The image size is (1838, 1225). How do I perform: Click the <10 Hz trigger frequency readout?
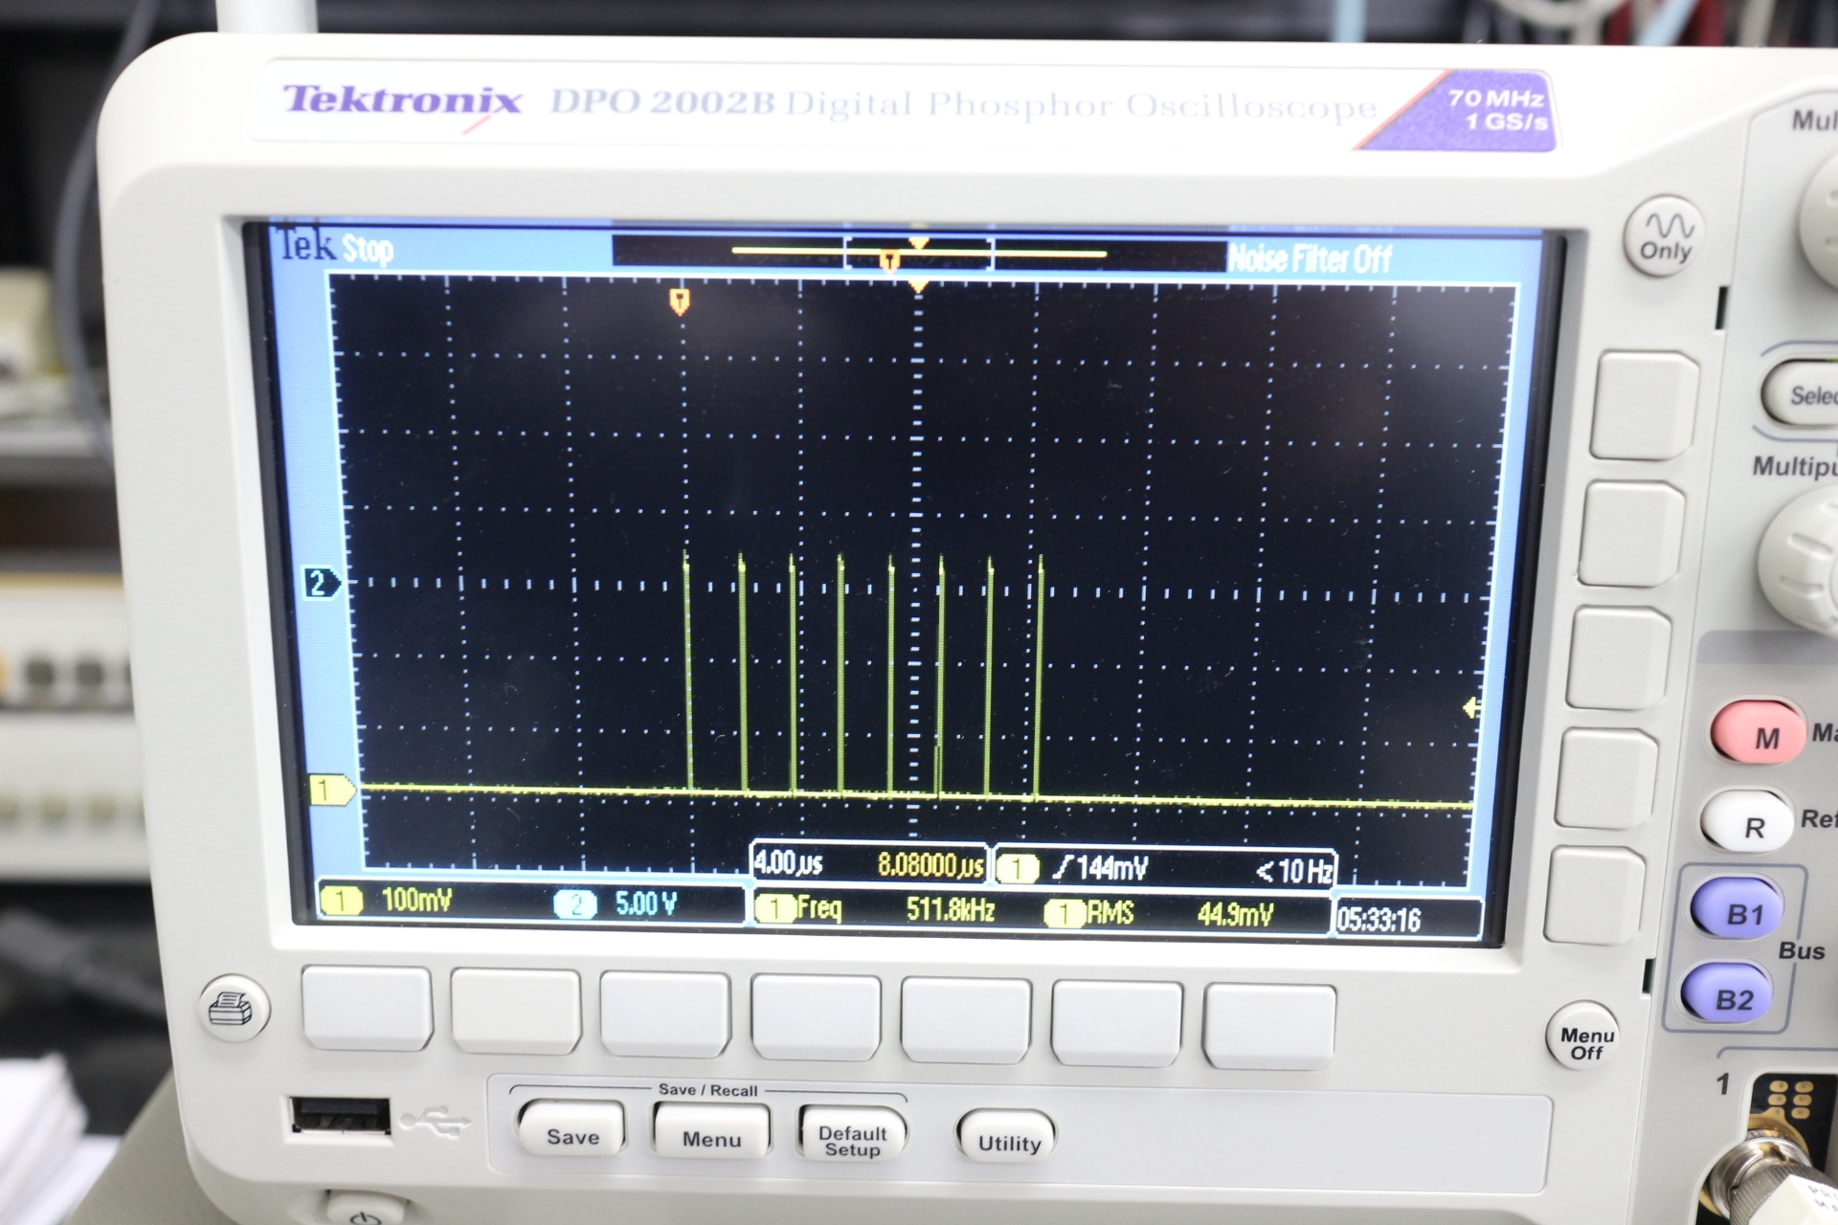point(1293,871)
